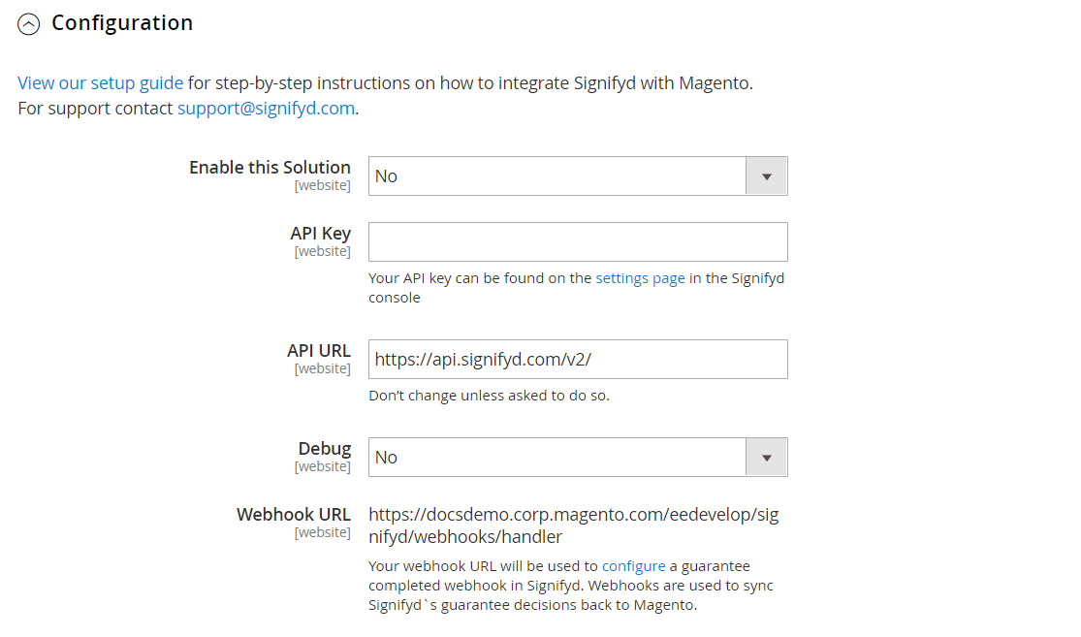Click the Configuration section heading text
Viewport: 1081px width, 637px height.
(122, 22)
